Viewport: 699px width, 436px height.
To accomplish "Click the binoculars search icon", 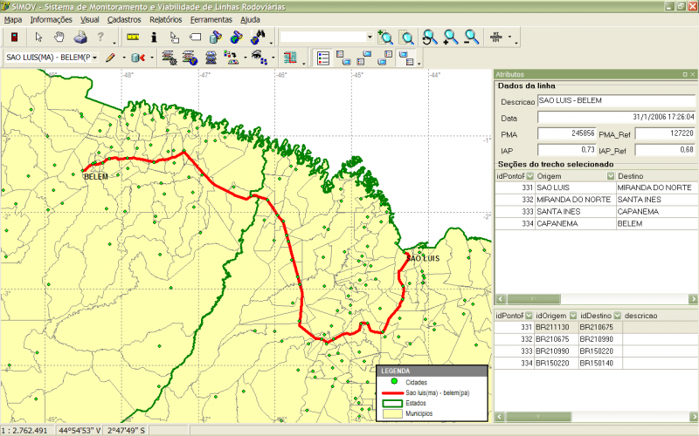I will (x=259, y=37).
